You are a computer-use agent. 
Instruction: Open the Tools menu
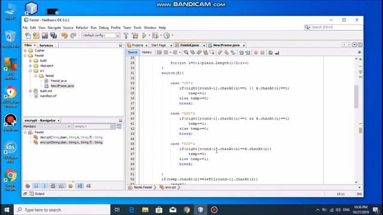click(137, 28)
